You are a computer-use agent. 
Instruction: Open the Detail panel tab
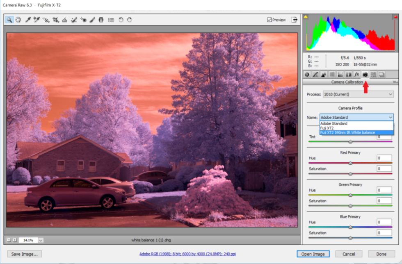(324, 75)
